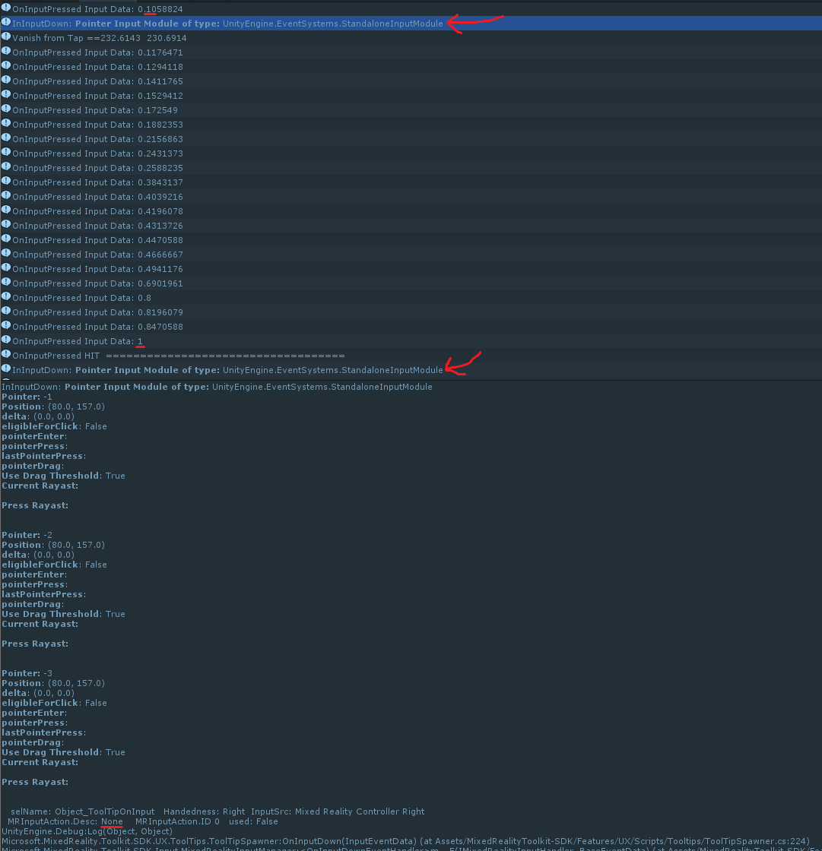Select log row 'OnInputPressed Input Data: 0.1176471'
The width and height of the screenshot is (822, 851).
pos(411,52)
